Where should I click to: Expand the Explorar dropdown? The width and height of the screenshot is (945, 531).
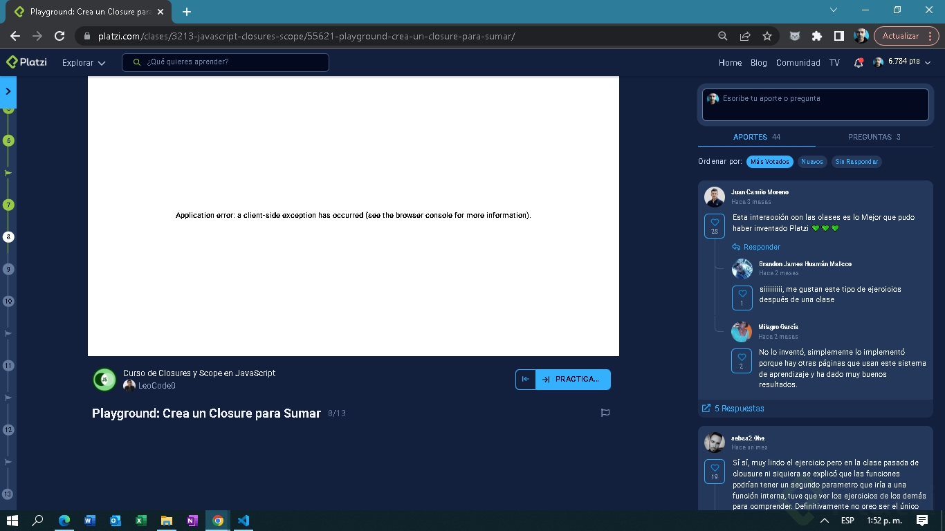point(84,62)
